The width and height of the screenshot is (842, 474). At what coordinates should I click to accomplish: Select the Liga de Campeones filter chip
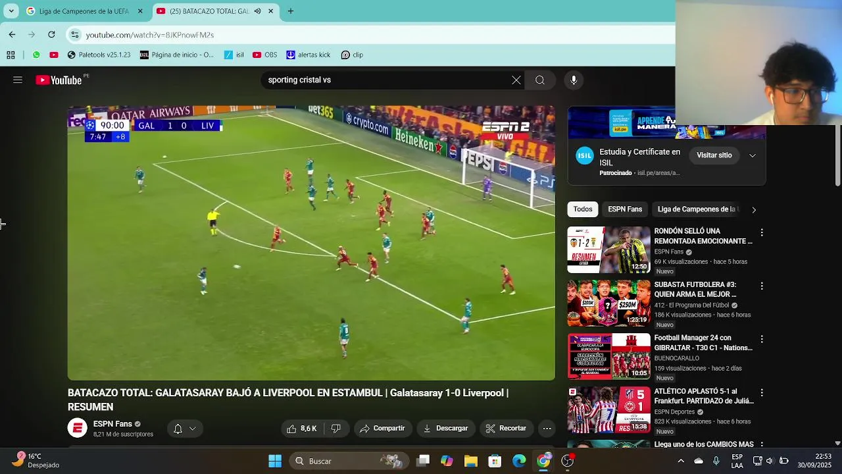(697, 209)
